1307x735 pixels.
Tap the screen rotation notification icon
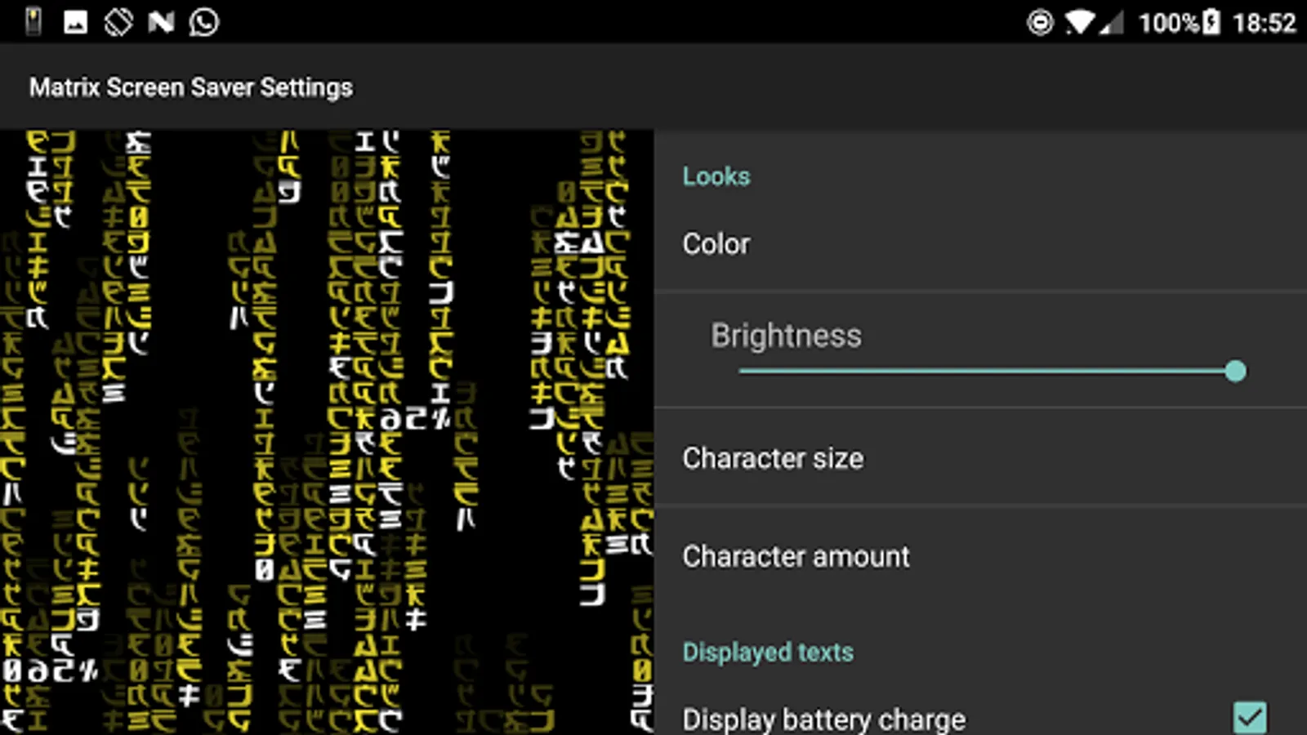click(x=118, y=22)
